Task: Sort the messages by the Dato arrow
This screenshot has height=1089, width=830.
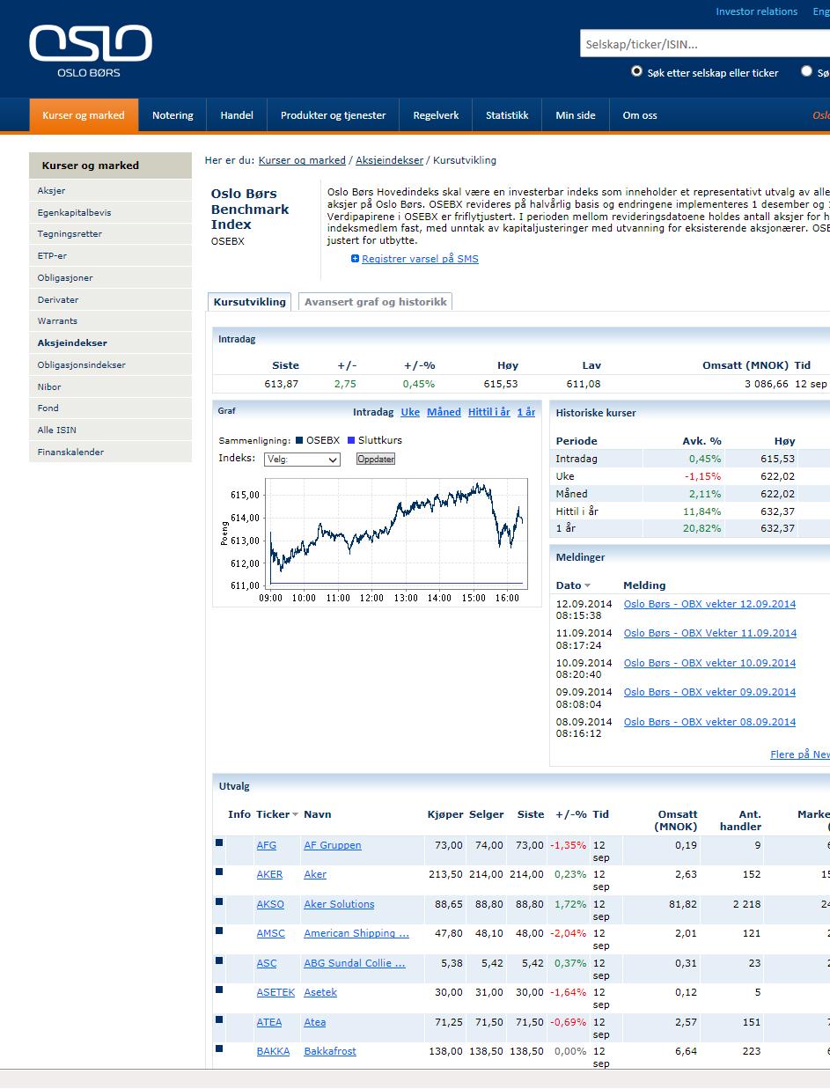Action: point(587,585)
